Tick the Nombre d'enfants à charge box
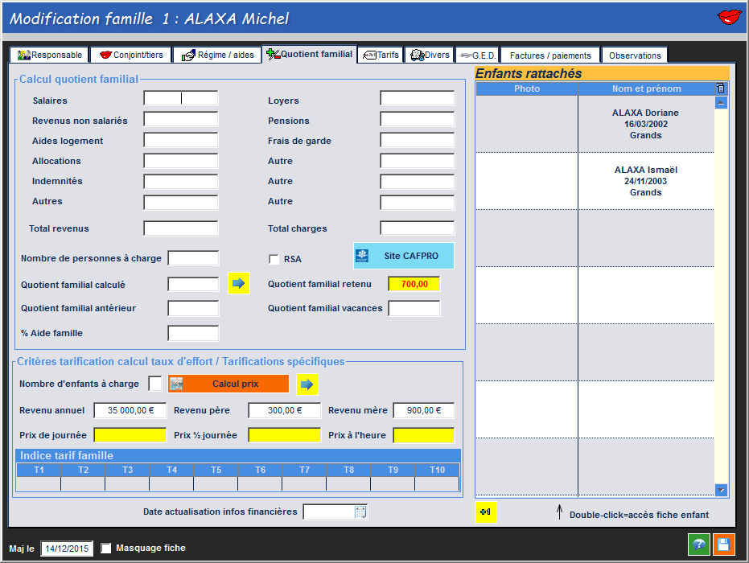The width and height of the screenshot is (749, 563). pos(154,384)
